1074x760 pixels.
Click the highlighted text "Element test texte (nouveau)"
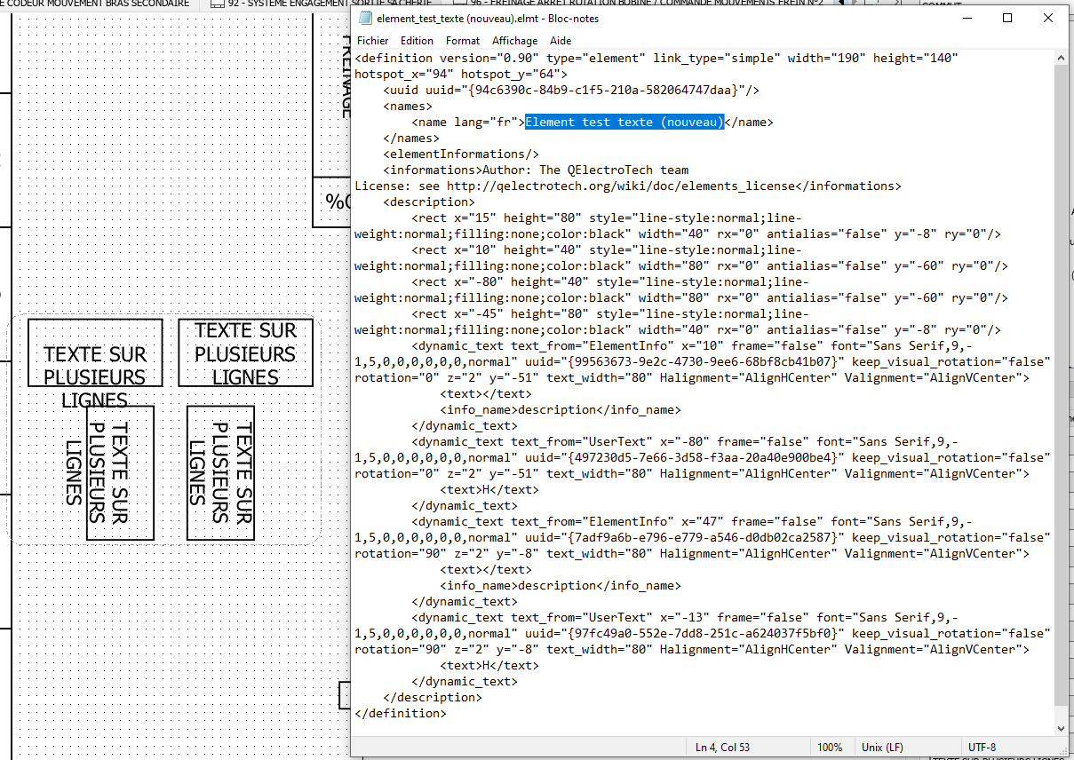[x=625, y=123]
